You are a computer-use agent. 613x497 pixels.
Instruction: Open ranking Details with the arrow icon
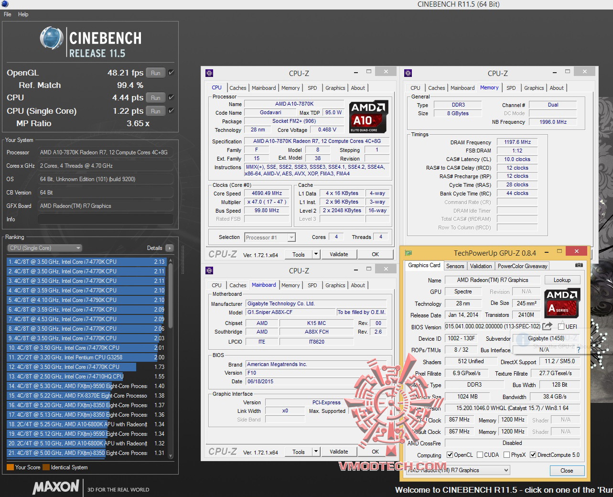170,248
